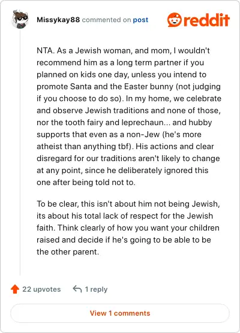Click the orange upvote arrow icon
This screenshot has width=240, height=333.
click(x=15, y=289)
